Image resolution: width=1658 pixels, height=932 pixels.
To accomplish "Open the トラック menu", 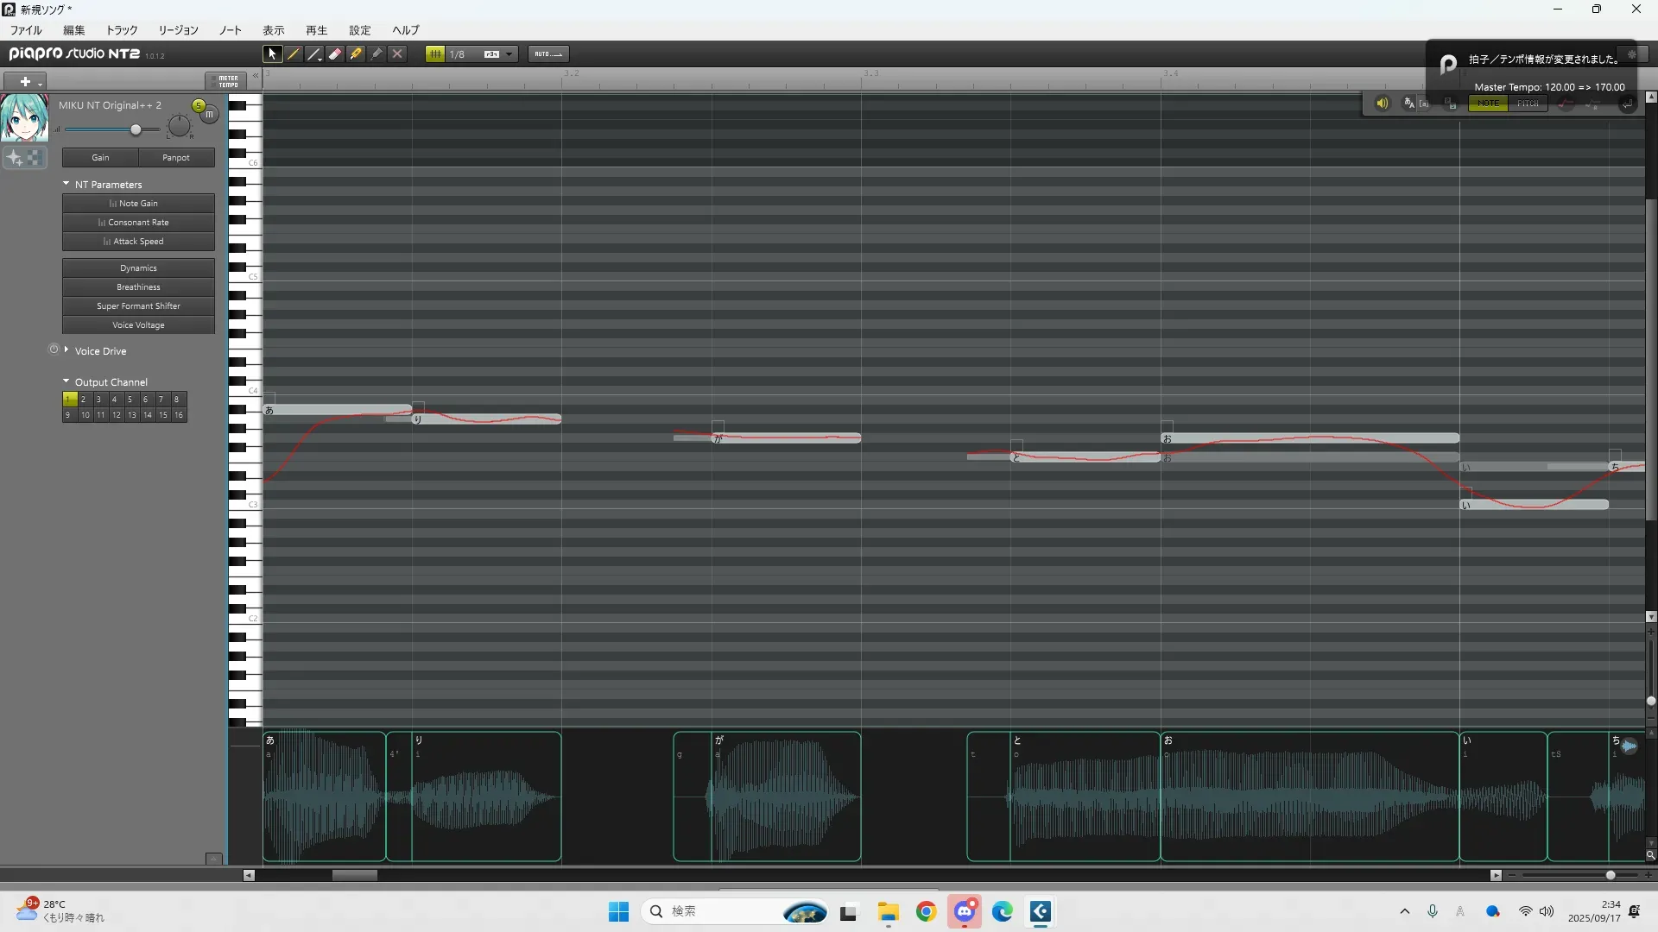I will [122, 29].
